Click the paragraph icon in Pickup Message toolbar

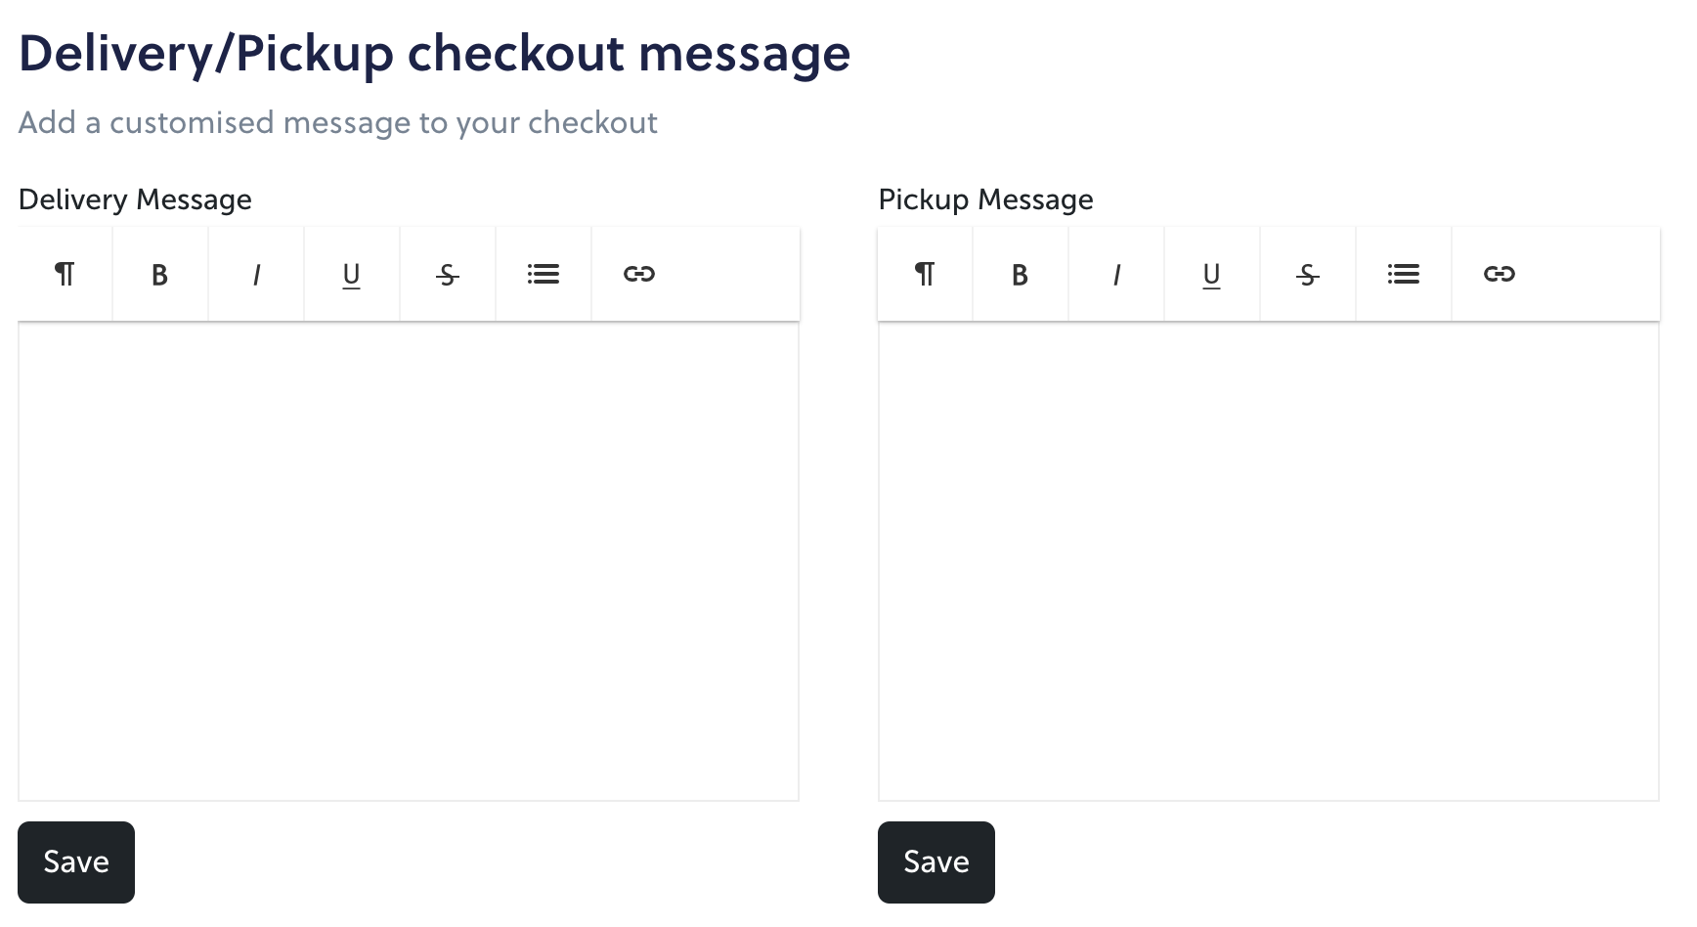925,274
